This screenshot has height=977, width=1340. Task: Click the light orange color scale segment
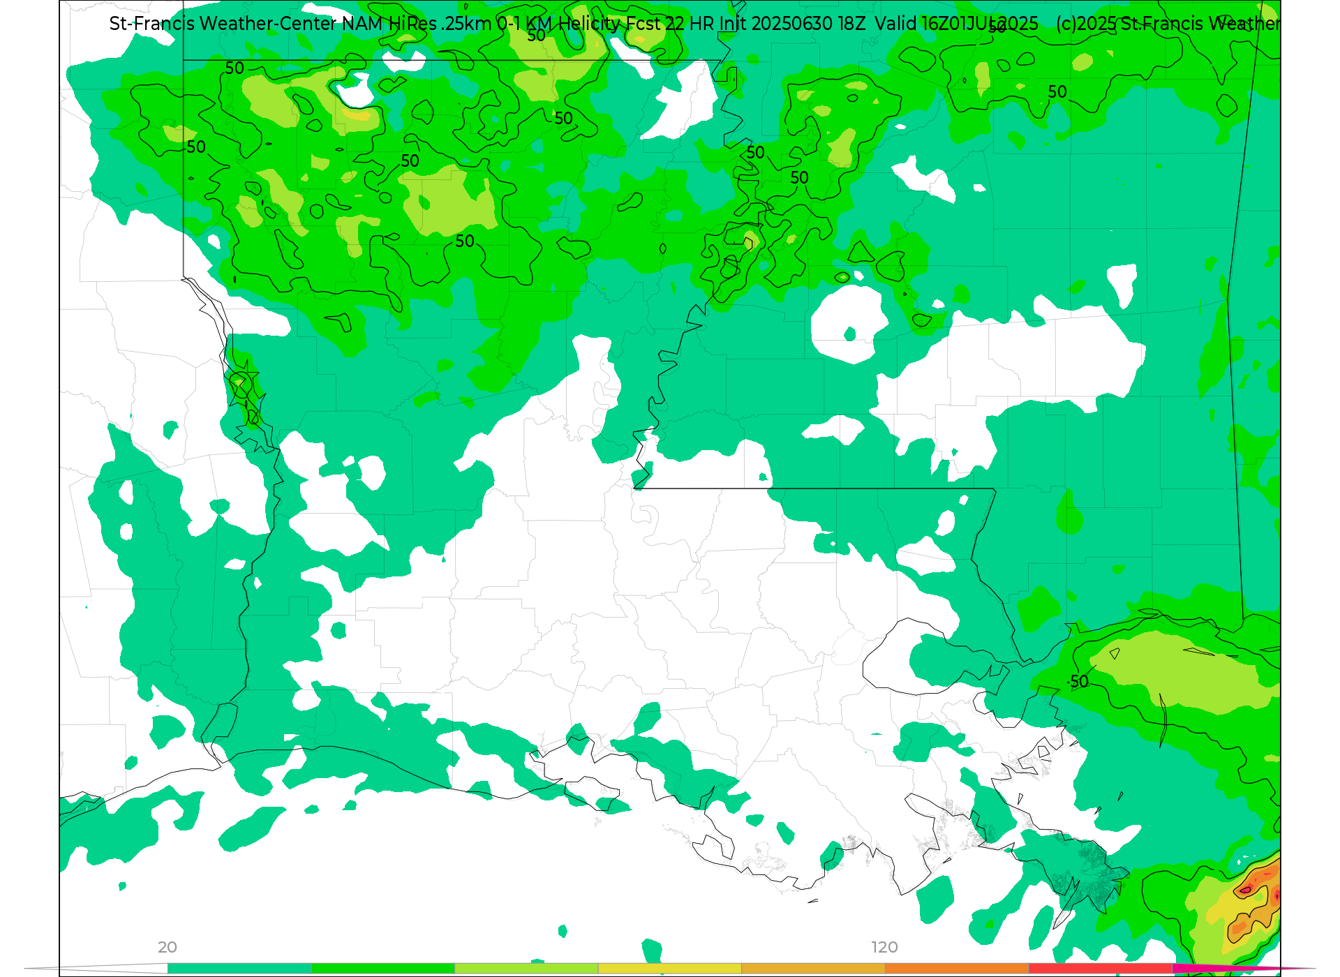click(813, 969)
